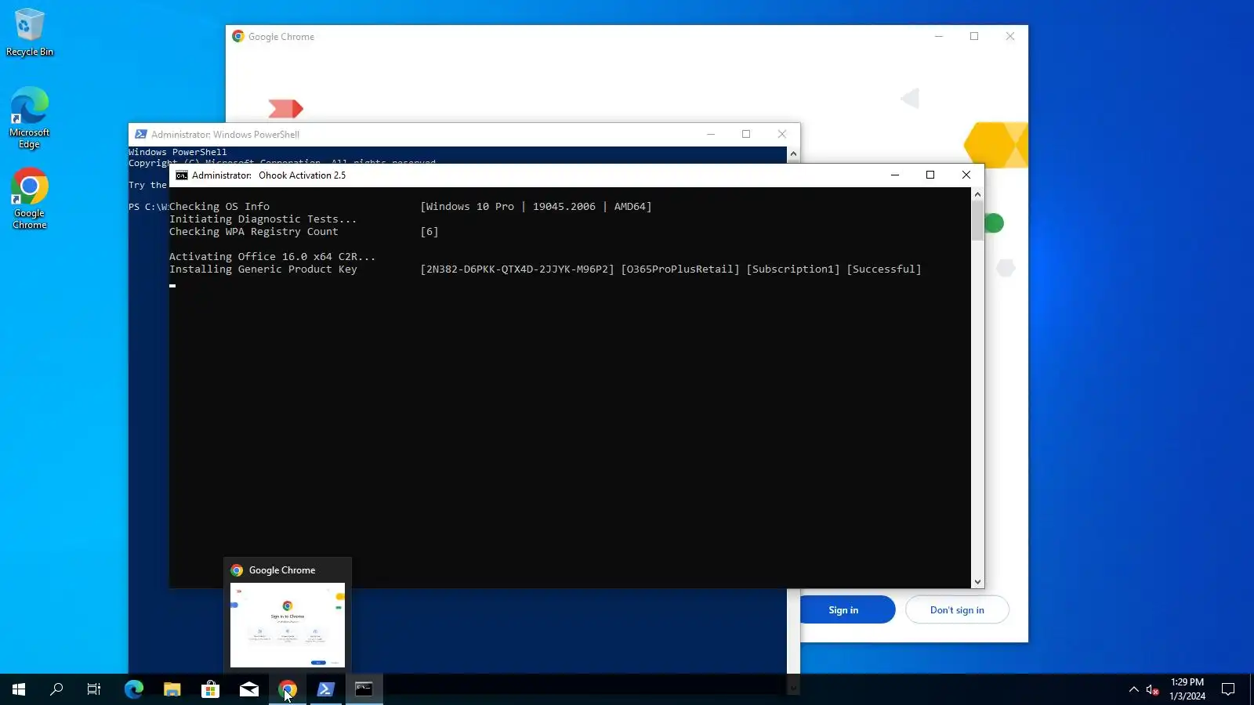Click 'Activating Office 16.0 x64 C2R...' line

tap(273, 257)
